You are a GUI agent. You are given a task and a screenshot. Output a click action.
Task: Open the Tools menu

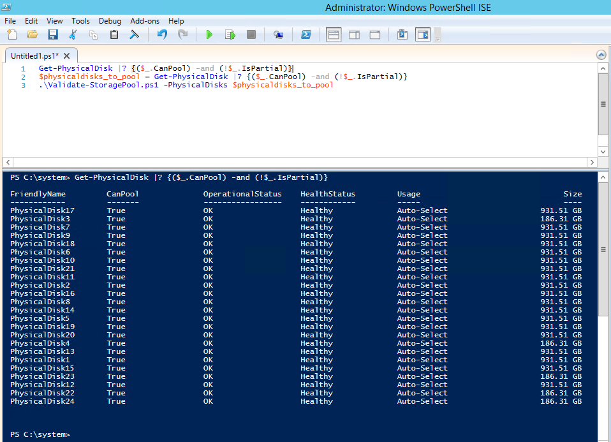coord(80,21)
